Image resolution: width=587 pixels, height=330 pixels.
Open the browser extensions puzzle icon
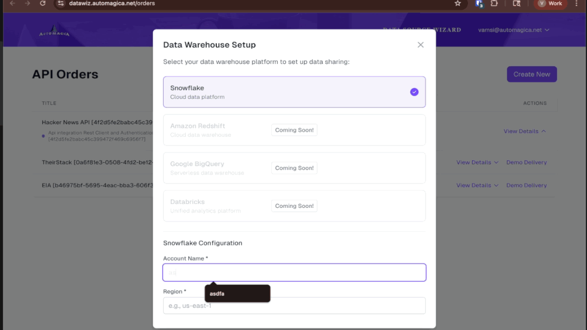coord(494,3)
